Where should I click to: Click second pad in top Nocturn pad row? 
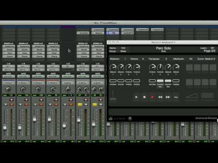pos(197,67)
